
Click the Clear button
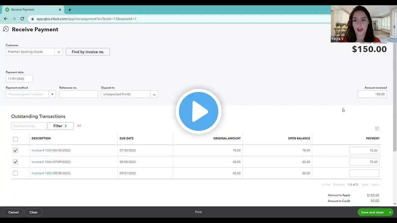(33, 212)
